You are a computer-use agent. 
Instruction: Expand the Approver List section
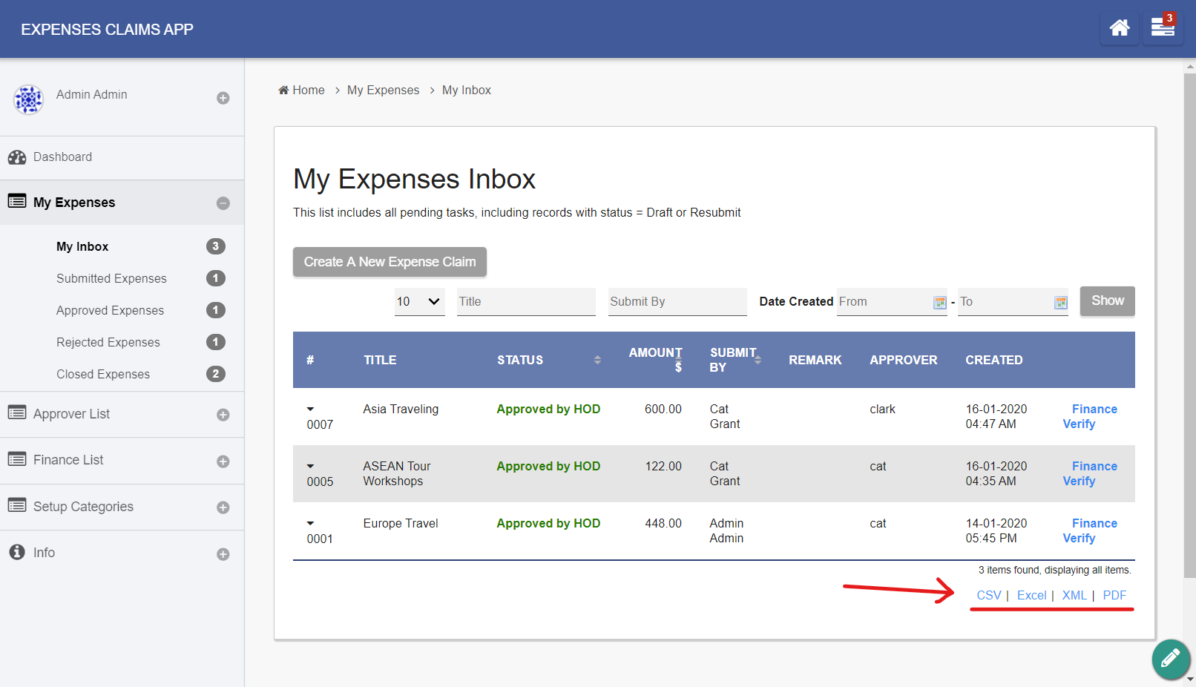(223, 415)
